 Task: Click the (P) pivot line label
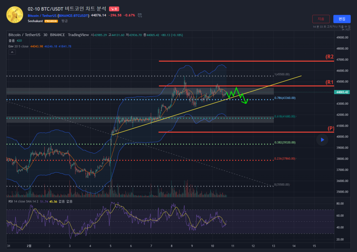pos(331,128)
